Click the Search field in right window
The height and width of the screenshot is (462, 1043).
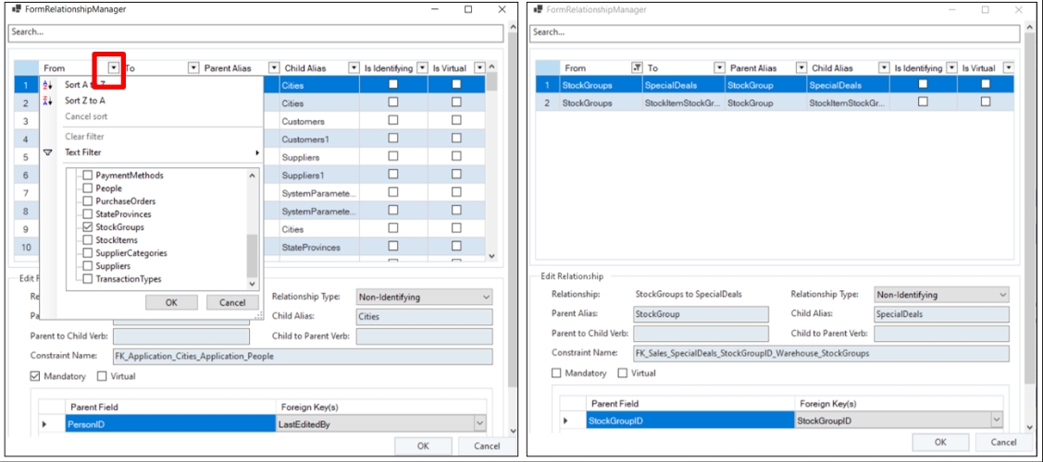click(x=776, y=32)
